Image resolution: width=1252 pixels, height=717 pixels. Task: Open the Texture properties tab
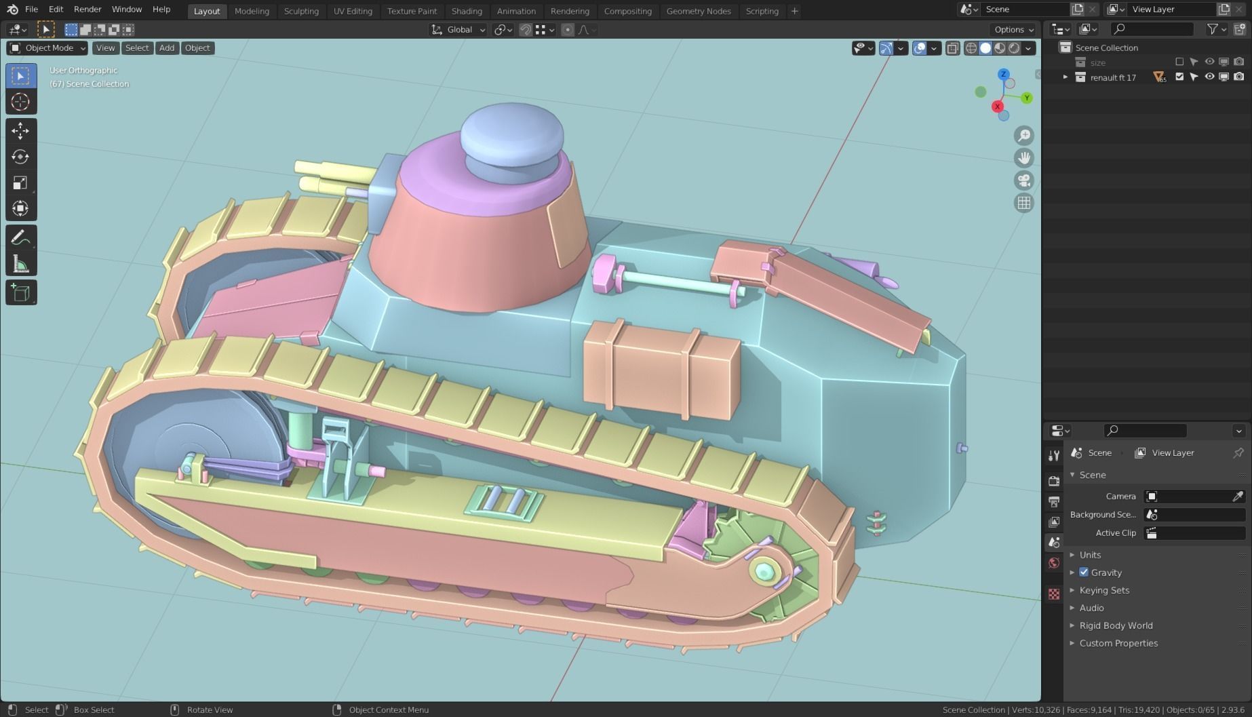[1054, 594]
